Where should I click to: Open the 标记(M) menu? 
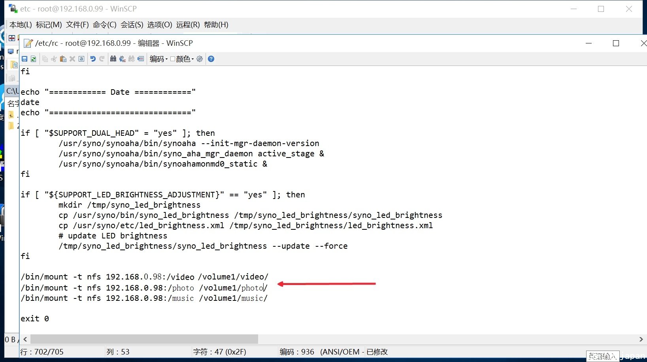point(49,25)
